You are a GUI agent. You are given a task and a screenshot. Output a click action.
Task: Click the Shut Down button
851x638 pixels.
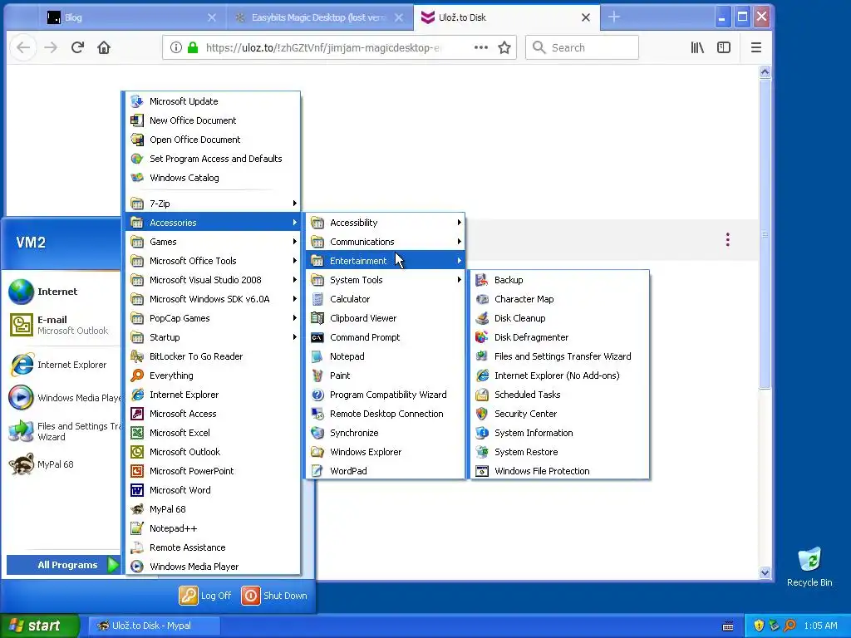pos(274,596)
